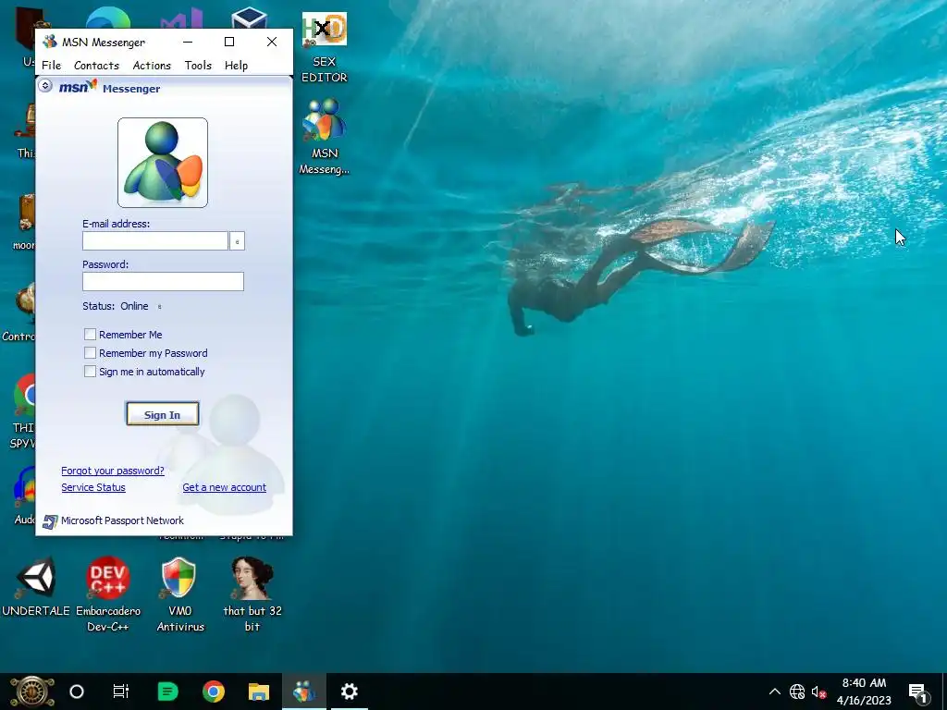Open the Contacts menu
The height and width of the screenshot is (710, 947).
tap(96, 66)
